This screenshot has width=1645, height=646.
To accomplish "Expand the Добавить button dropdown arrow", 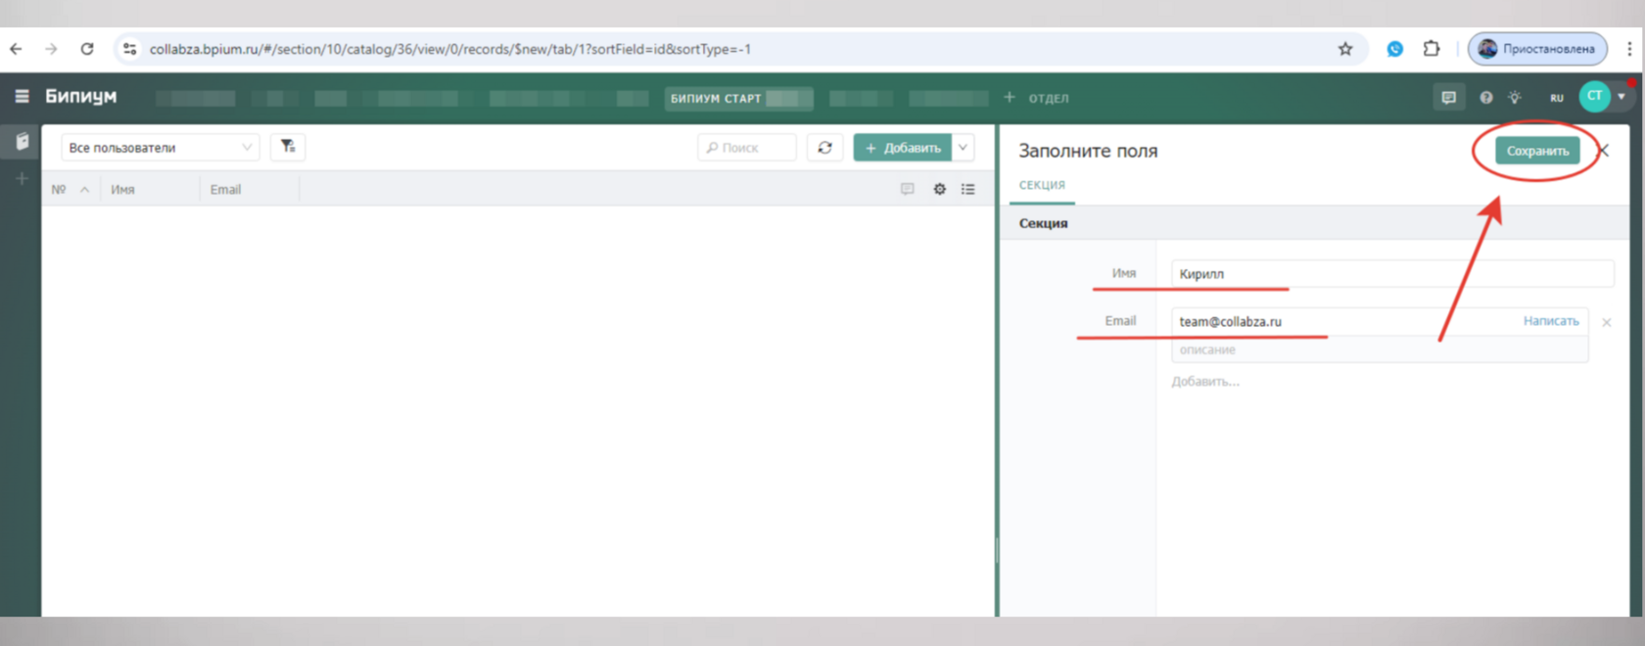I will pos(963,147).
